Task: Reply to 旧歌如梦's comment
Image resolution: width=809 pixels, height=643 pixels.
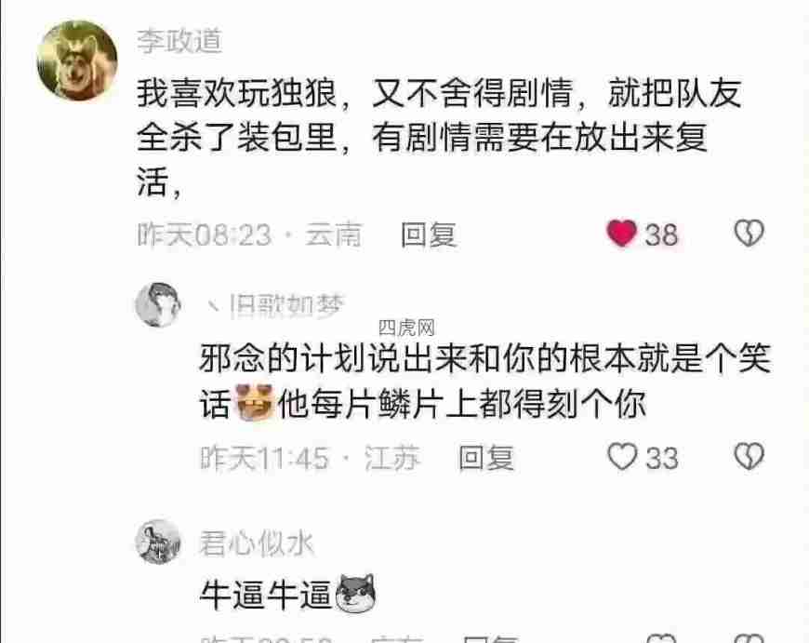Action: pos(486,458)
